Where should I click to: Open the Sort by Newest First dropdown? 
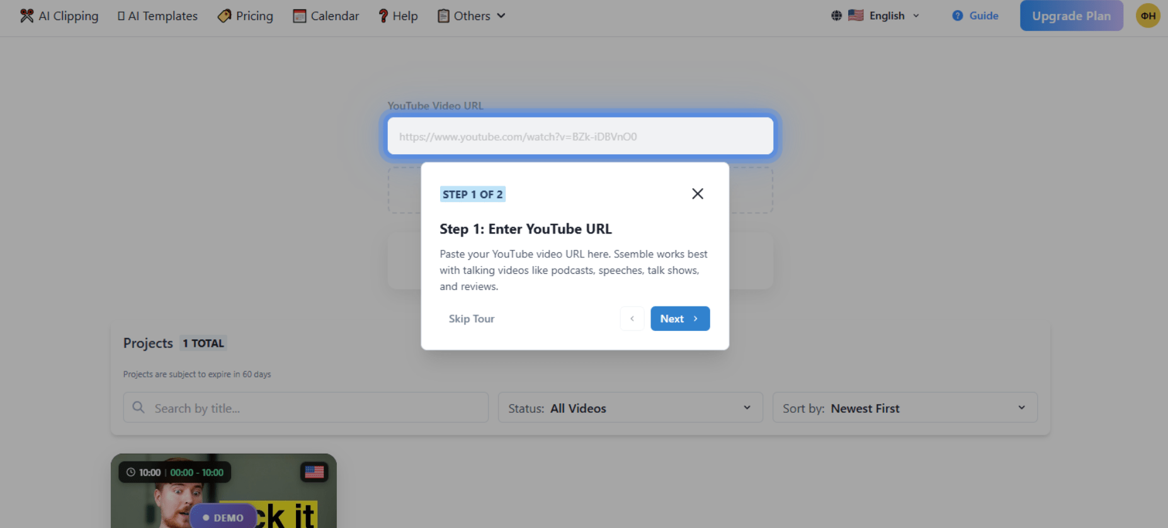tap(905, 408)
